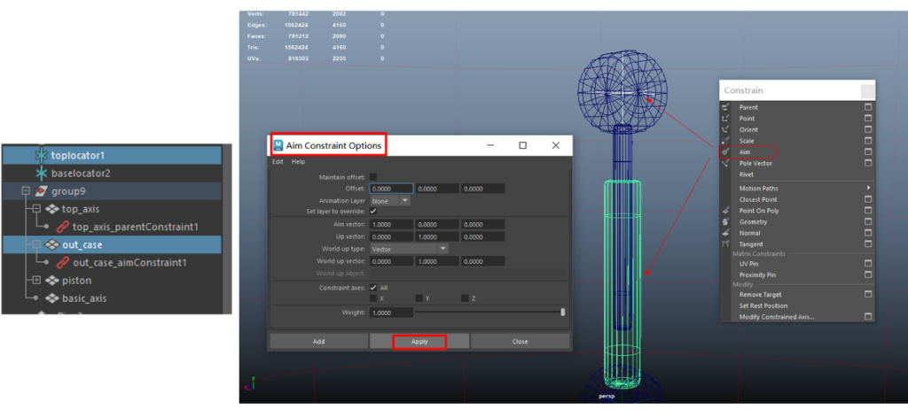Viewport: 908px width, 417px height.
Task: Tick the Y constraint axis checkbox
Action: pyautogui.click(x=419, y=298)
